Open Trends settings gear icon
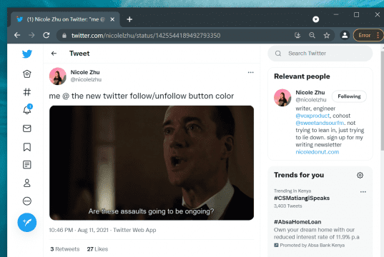 tap(360, 175)
